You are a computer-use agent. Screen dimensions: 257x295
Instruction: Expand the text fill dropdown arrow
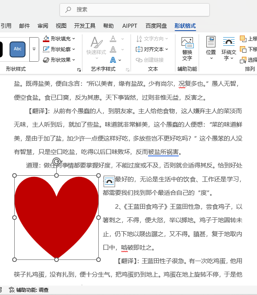click(x=123, y=39)
